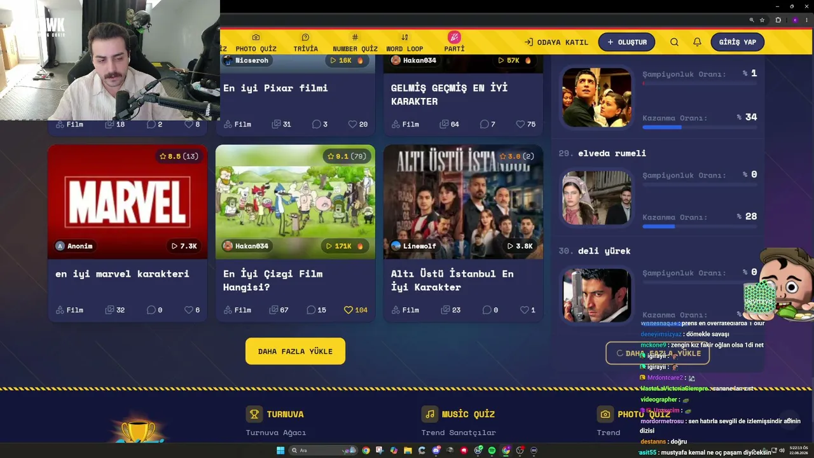The height and width of the screenshot is (458, 814).
Task: Open the elveda rumeli ranking image
Action: click(x=597, y=197)
